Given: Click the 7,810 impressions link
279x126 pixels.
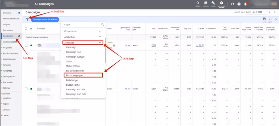Looking at the screenshot, I should coord(154,45).
